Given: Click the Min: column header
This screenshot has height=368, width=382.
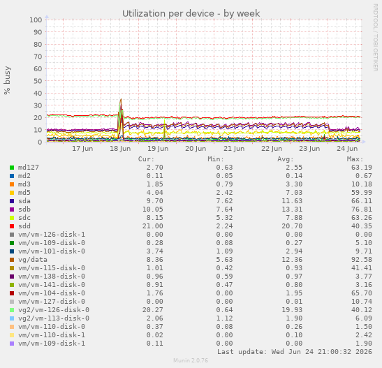Looking at the screenshot, I should 216,159.
